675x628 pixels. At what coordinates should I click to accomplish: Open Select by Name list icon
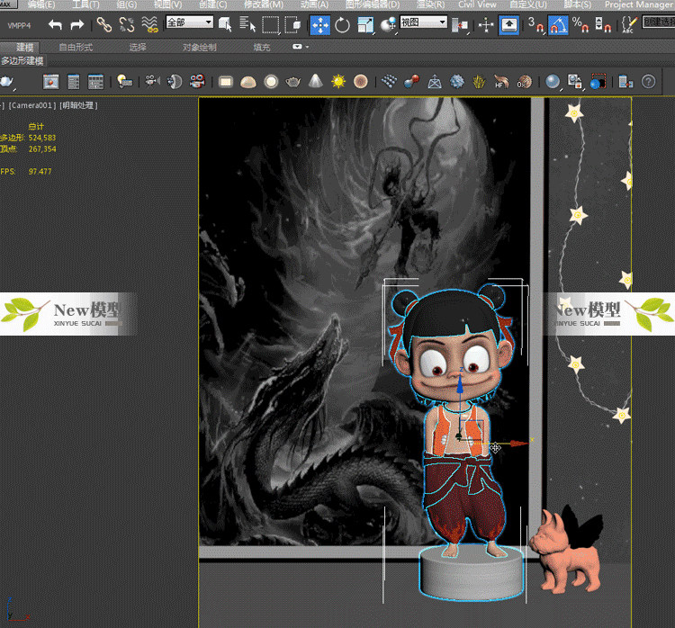(x=247, y=25)
